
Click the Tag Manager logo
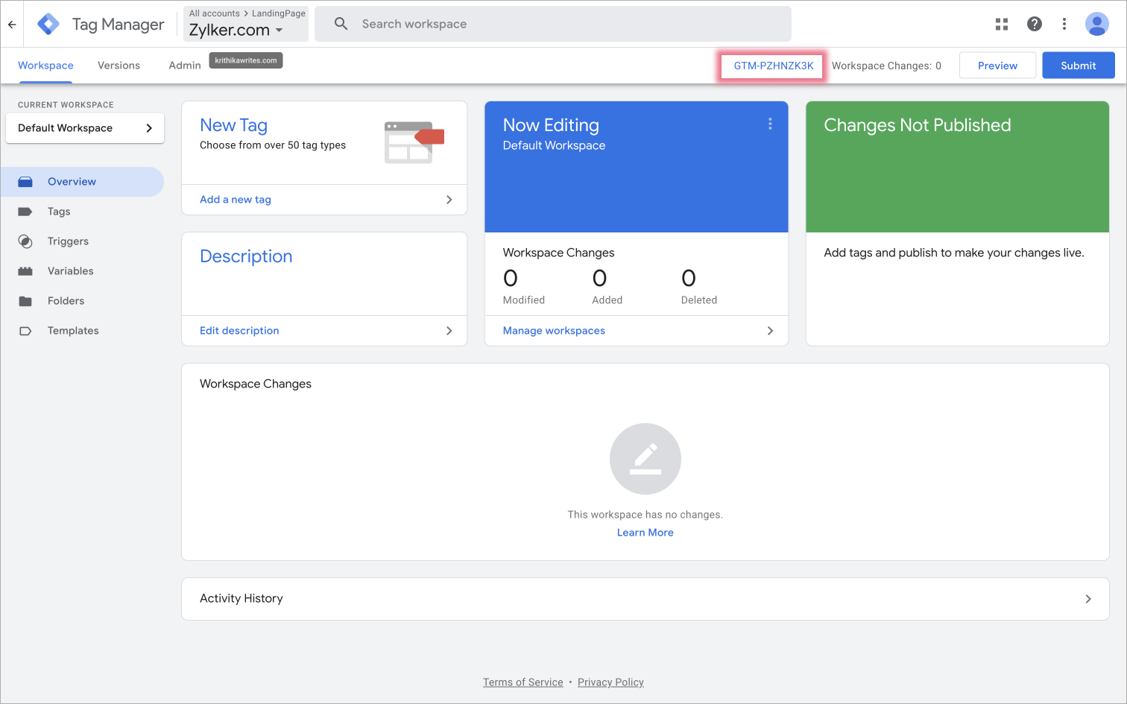tap(48, 24)
